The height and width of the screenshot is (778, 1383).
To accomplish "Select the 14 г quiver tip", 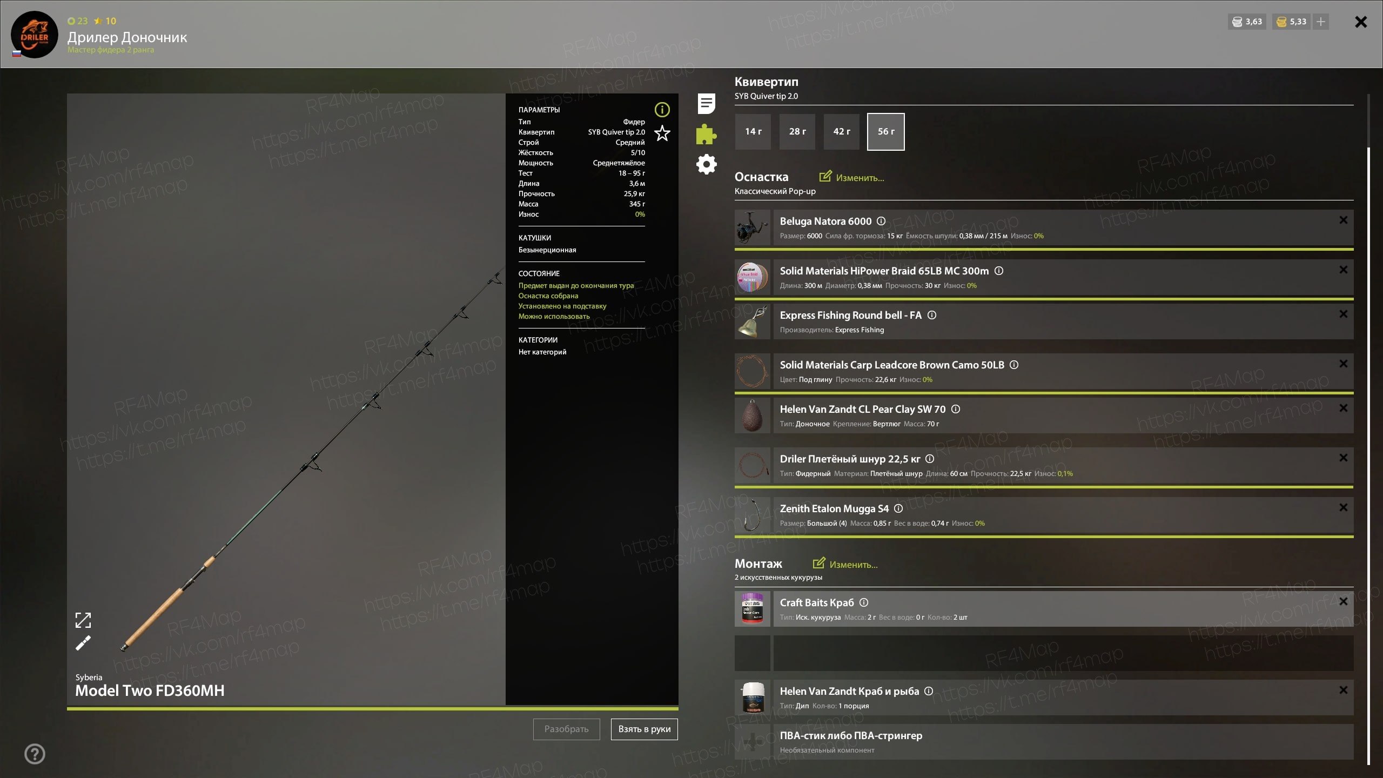I will [753, 131].
